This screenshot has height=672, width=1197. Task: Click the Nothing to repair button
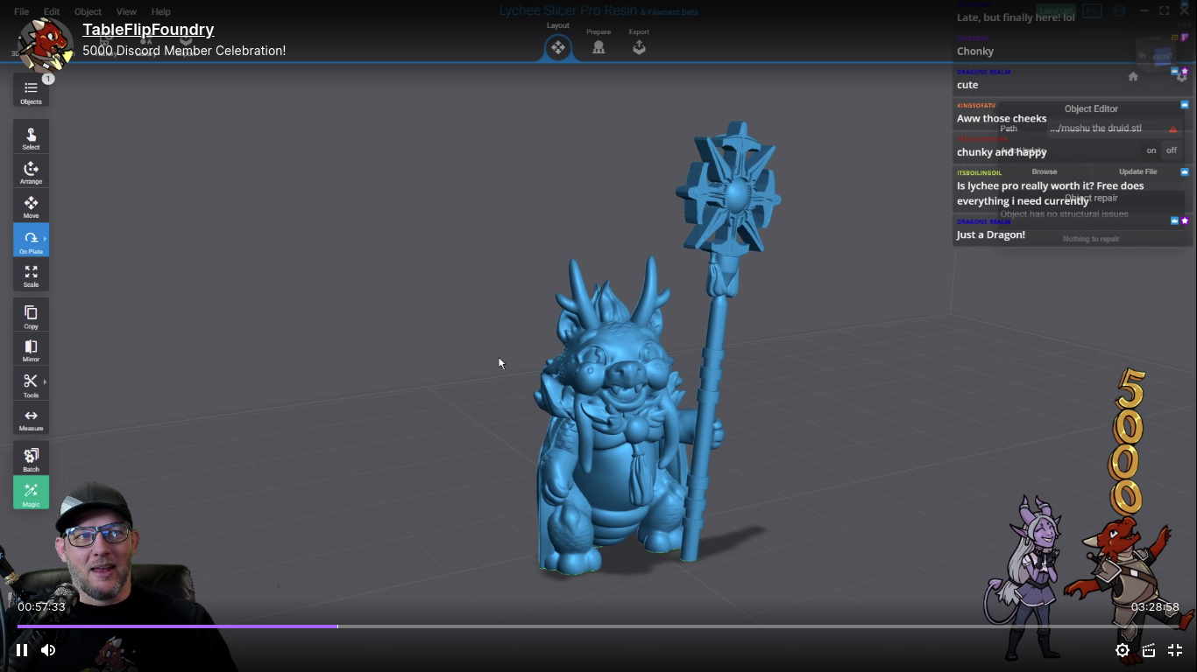pos(1091,239)
